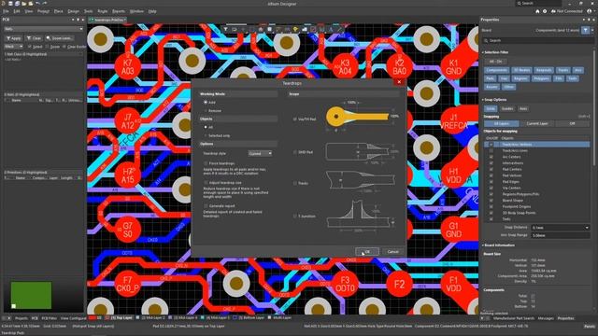Click the Save icon in quick access toolbar
The height and width of the screenshot is (336, 598).
tap(10, 4)
